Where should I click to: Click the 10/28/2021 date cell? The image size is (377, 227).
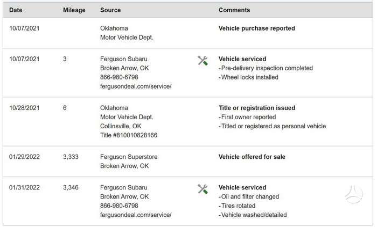[24, 108]
